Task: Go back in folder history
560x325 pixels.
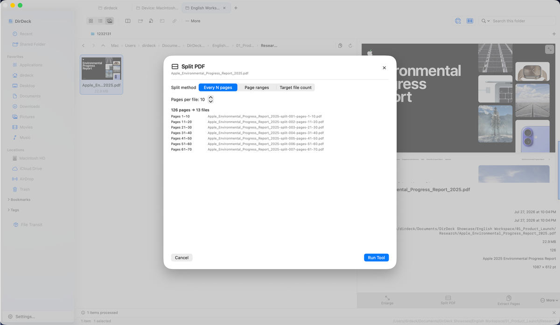Action: pyautogui.click(x=83, y=46)
